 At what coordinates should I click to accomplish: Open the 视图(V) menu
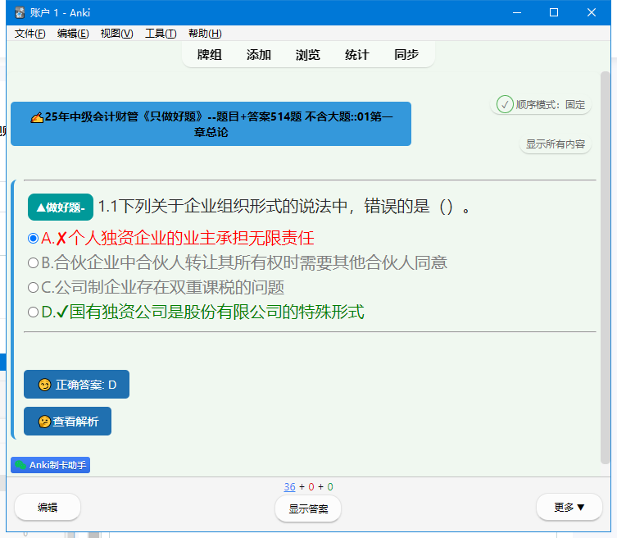[116, 34]
